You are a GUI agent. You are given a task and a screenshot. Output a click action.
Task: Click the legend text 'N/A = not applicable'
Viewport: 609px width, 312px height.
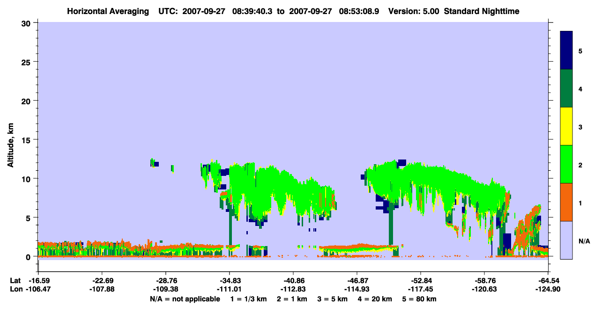tap(185, 299)
